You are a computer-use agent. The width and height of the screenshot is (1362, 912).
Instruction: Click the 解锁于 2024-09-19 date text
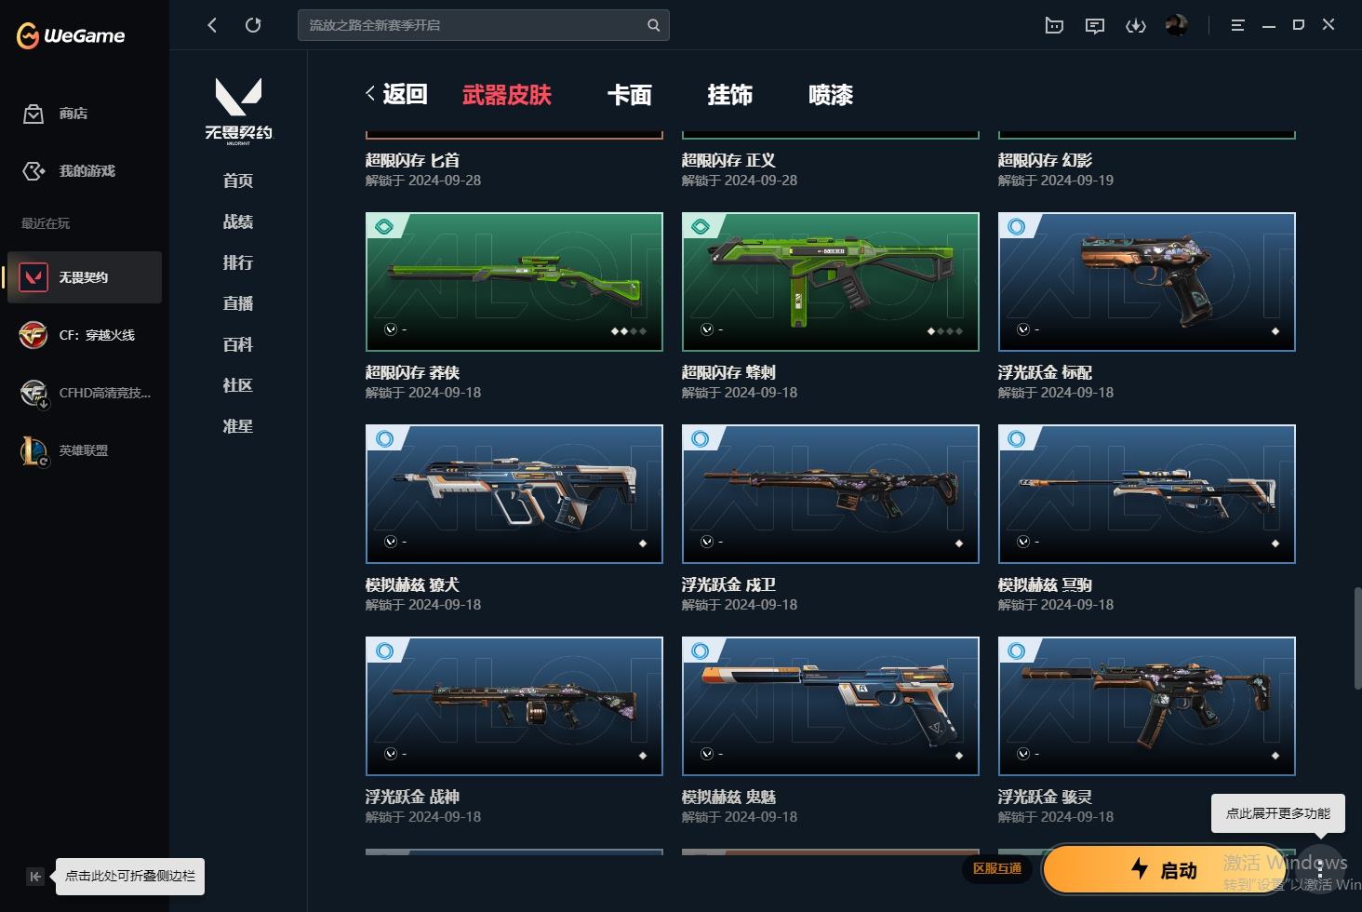click(1056, 181)
